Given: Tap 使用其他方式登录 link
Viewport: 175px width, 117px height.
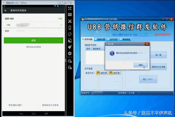Looking at the screenshot, I should pyautogui.click(x=50, y=105).
